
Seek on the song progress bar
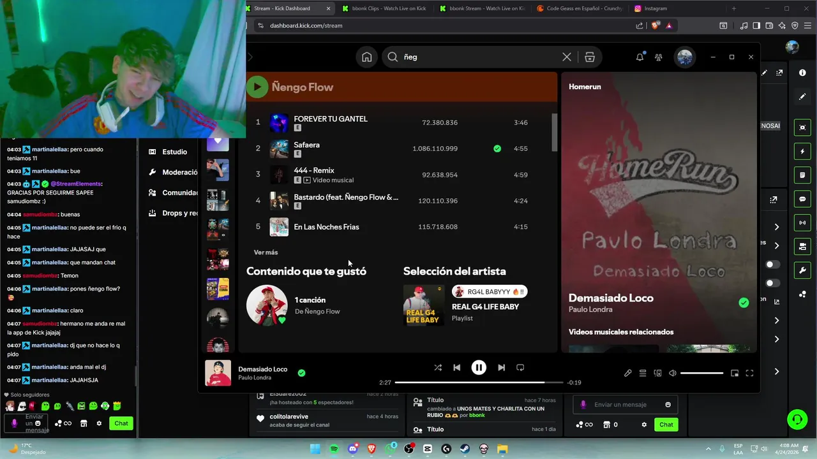(x=479, y=382)
